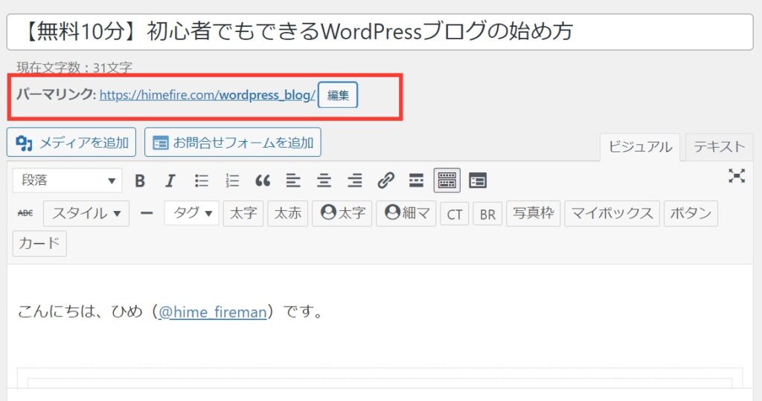
Task: Click the BR toolbar button
Action: point(487,215)
